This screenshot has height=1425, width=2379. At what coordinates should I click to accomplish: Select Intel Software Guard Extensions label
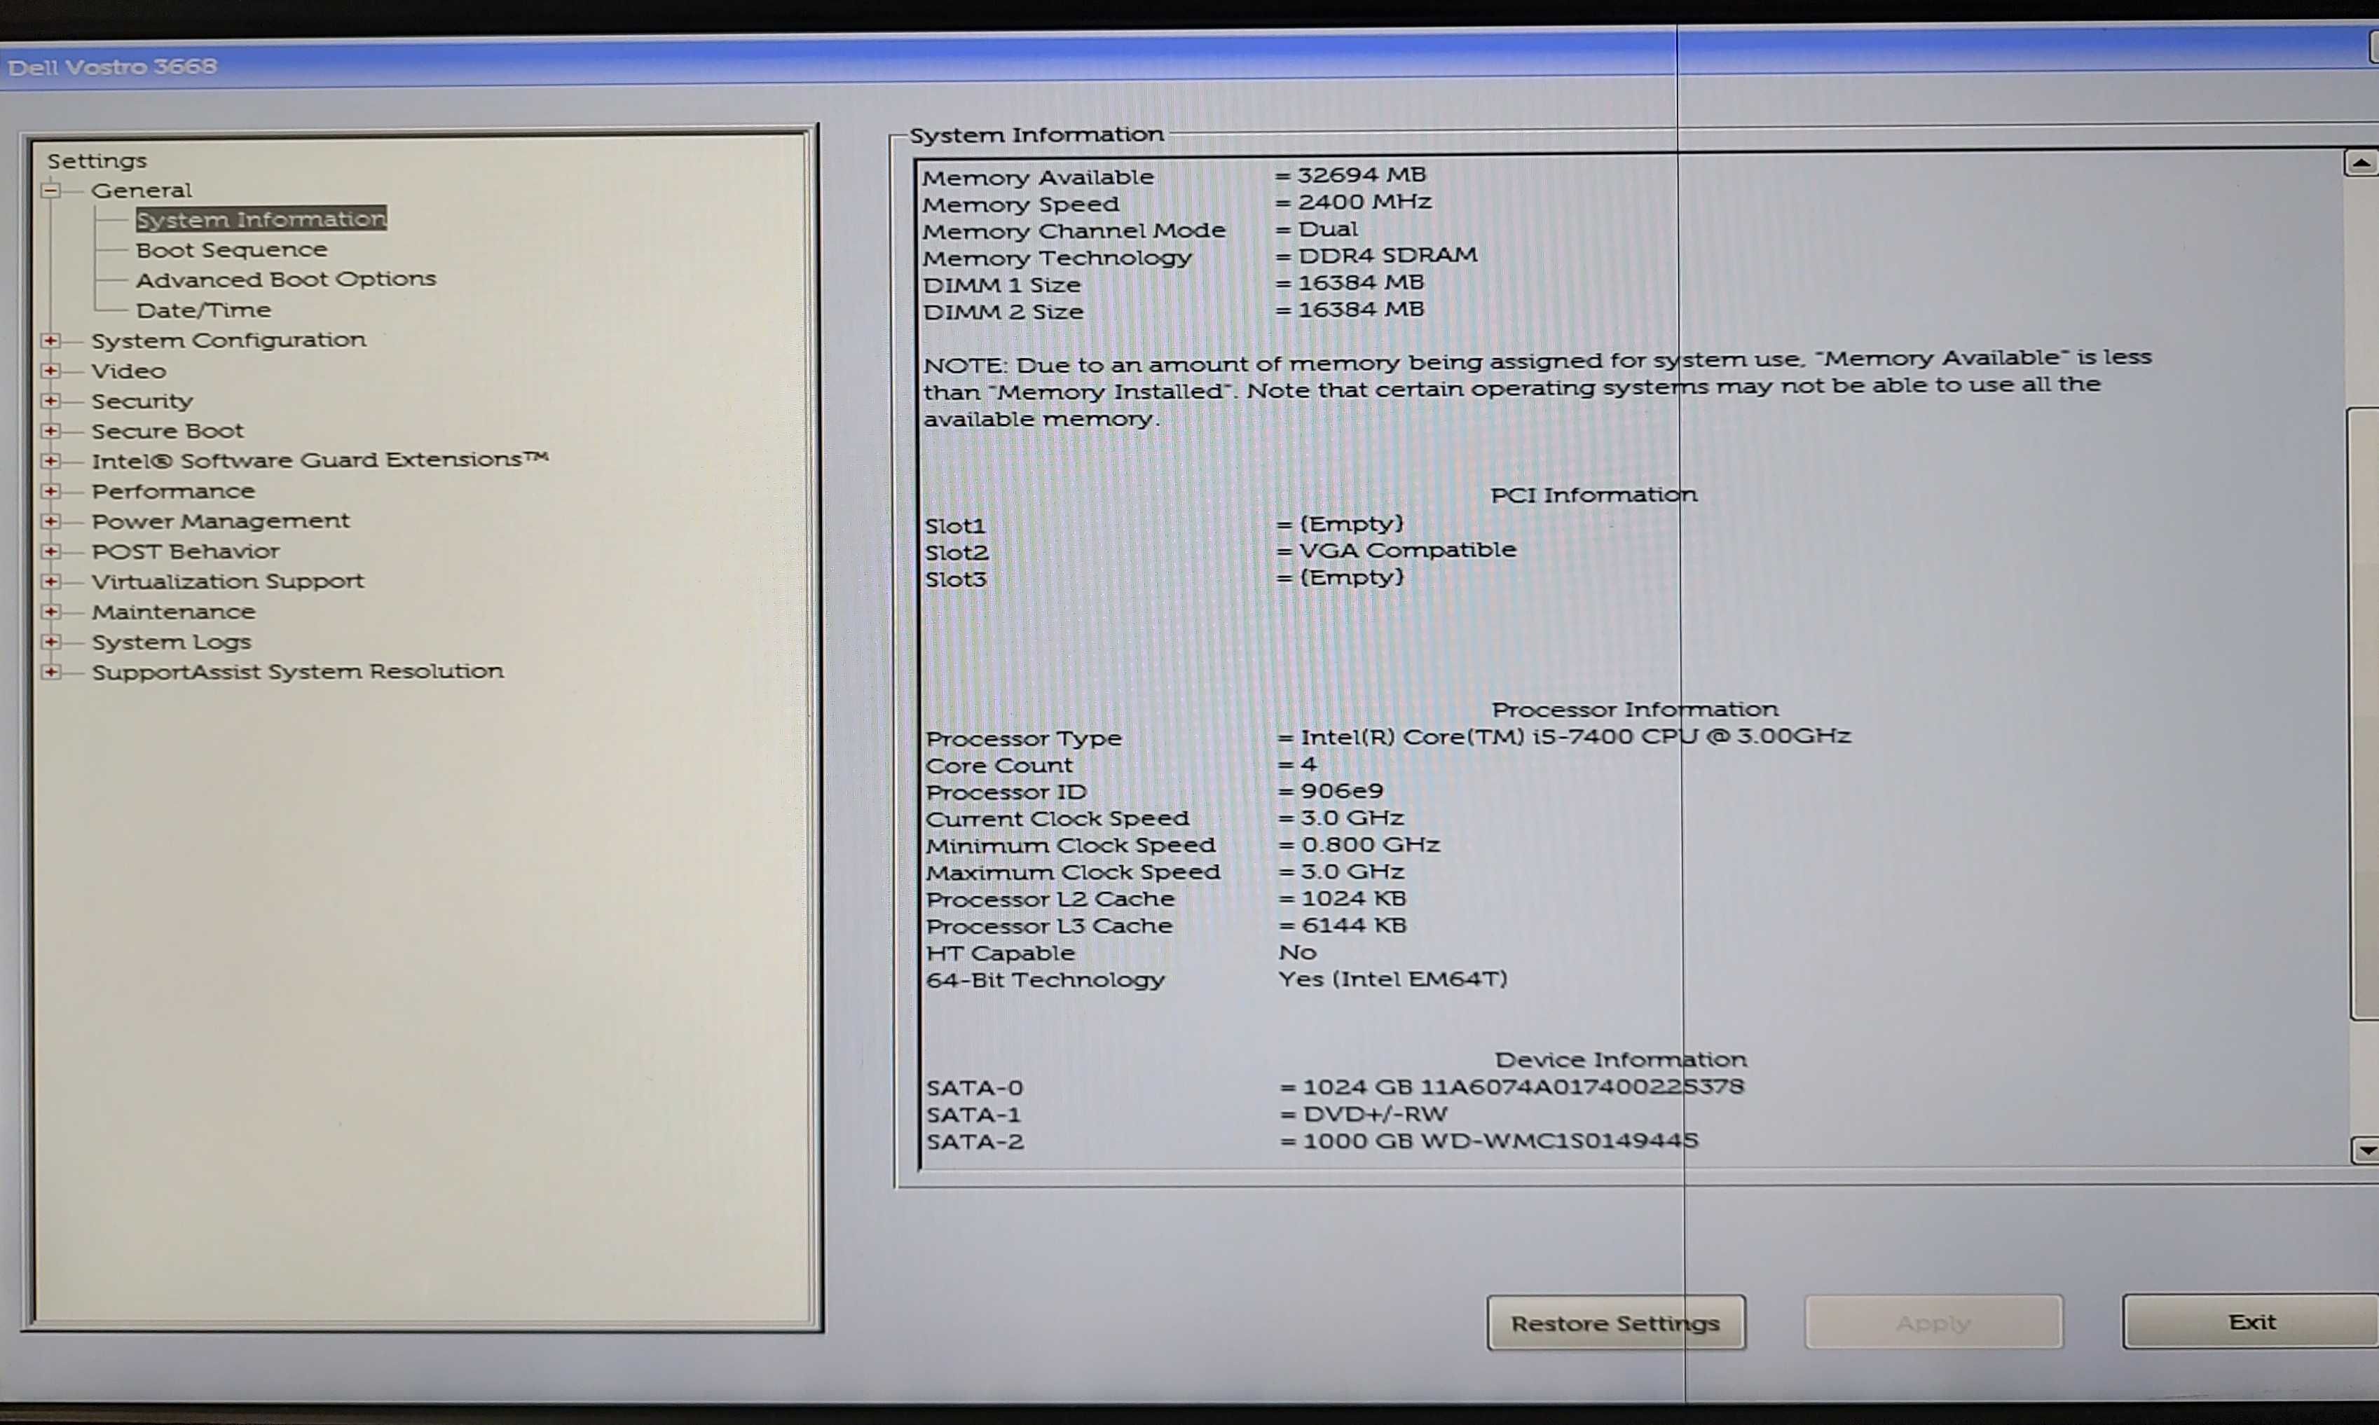point(320,460)
